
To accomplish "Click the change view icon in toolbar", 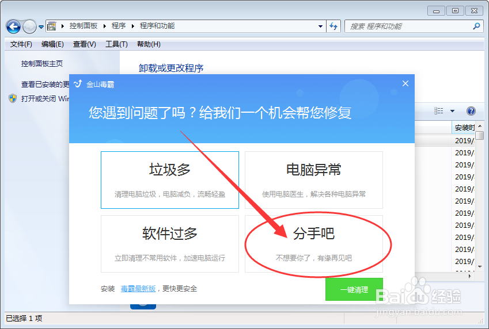I will [x=438, y=111].
